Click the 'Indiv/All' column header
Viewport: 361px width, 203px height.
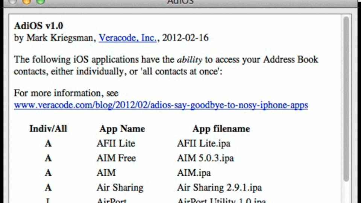pyautogui.click(x=48, y=129)
